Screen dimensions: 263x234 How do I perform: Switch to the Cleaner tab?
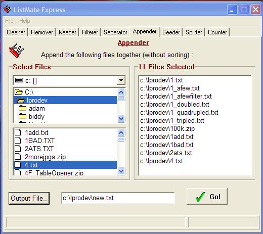click(16, 32)
